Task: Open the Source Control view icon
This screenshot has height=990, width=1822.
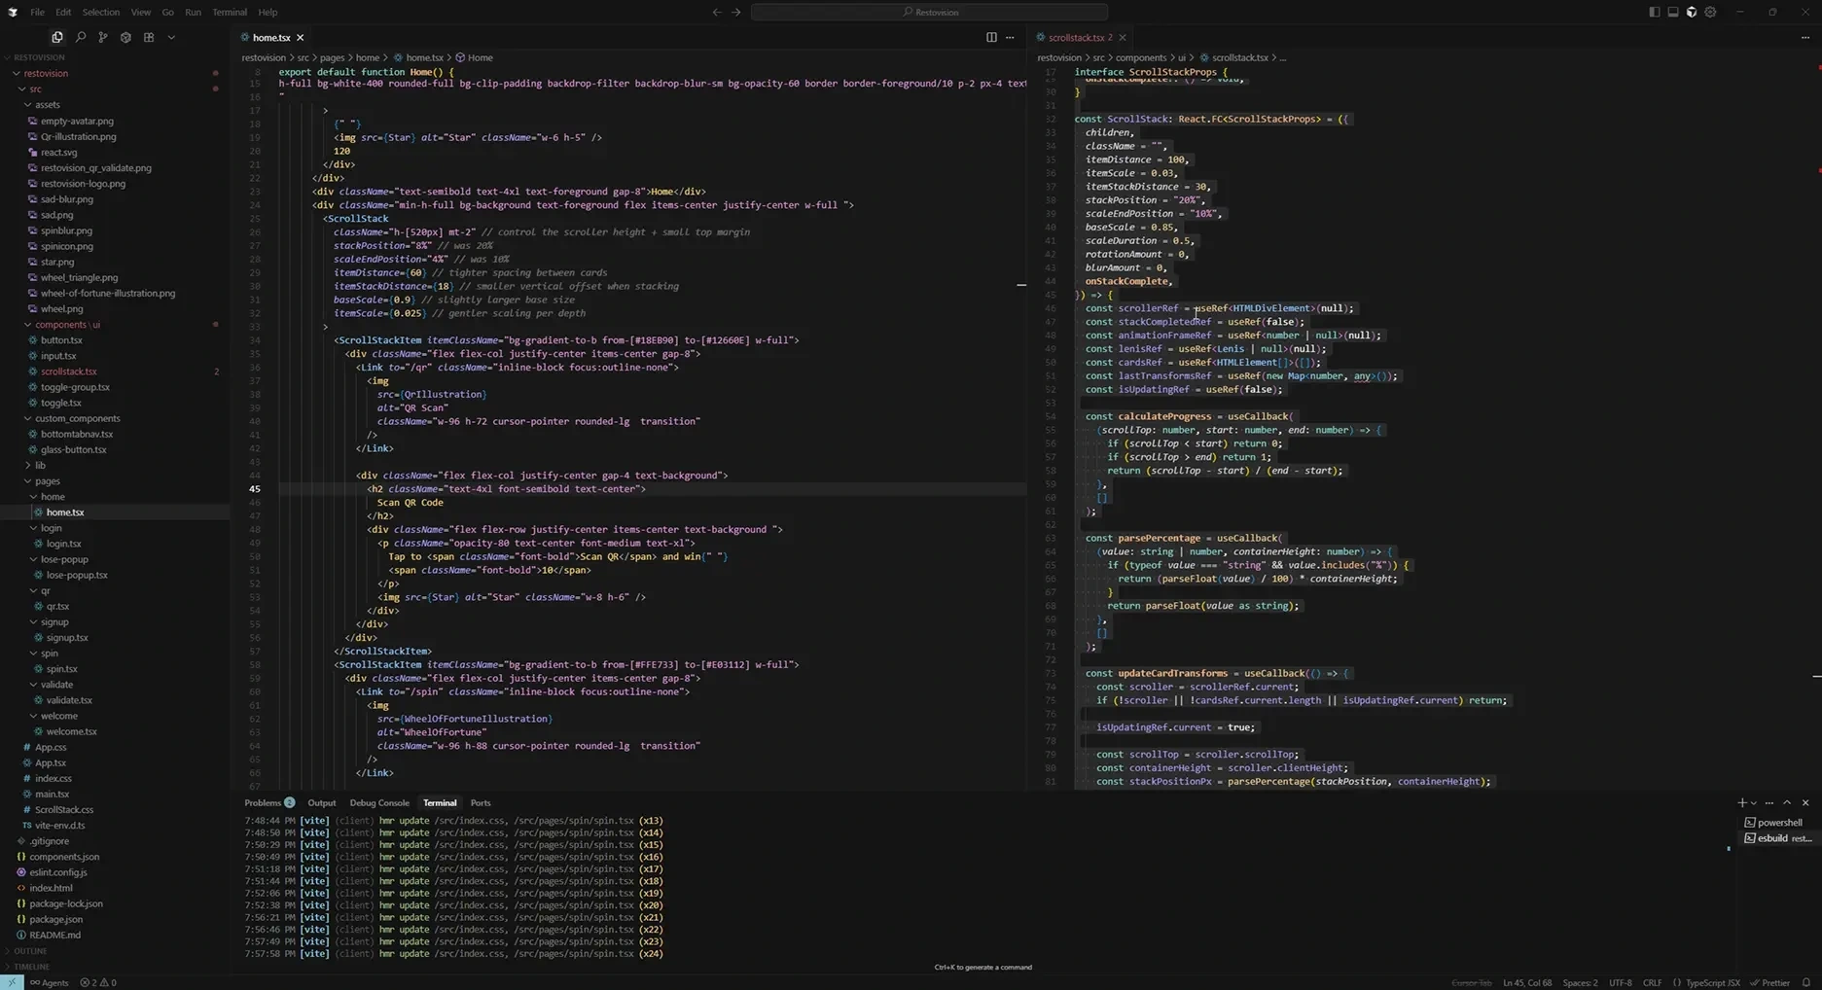Action: (x=103, y=37)
